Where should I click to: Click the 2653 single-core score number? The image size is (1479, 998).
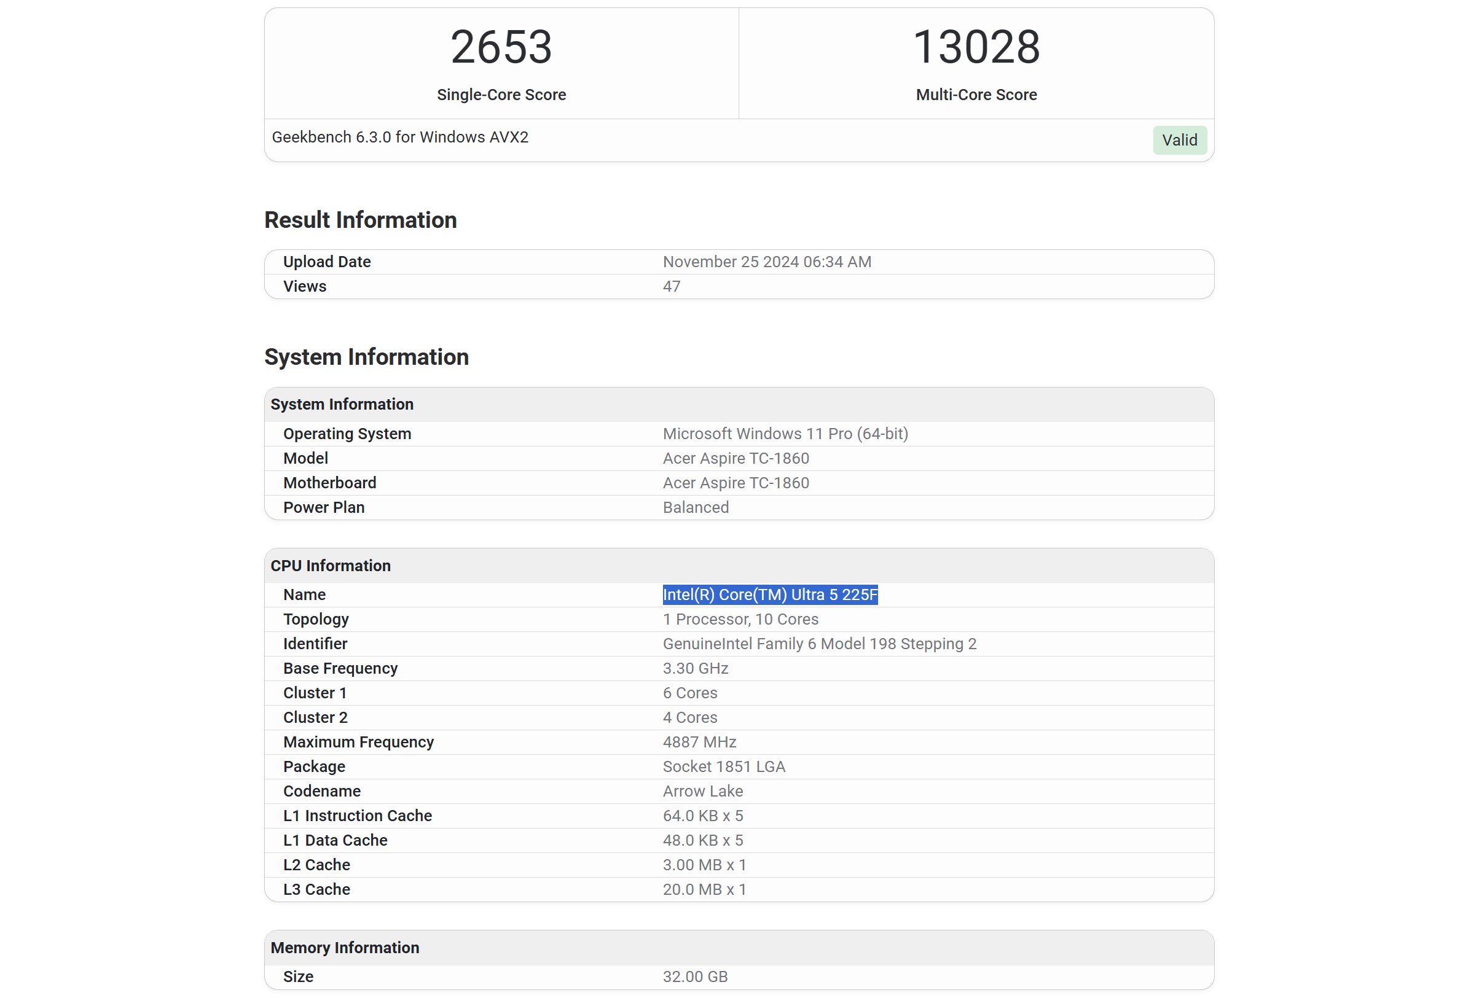click(x=501, y=47)
